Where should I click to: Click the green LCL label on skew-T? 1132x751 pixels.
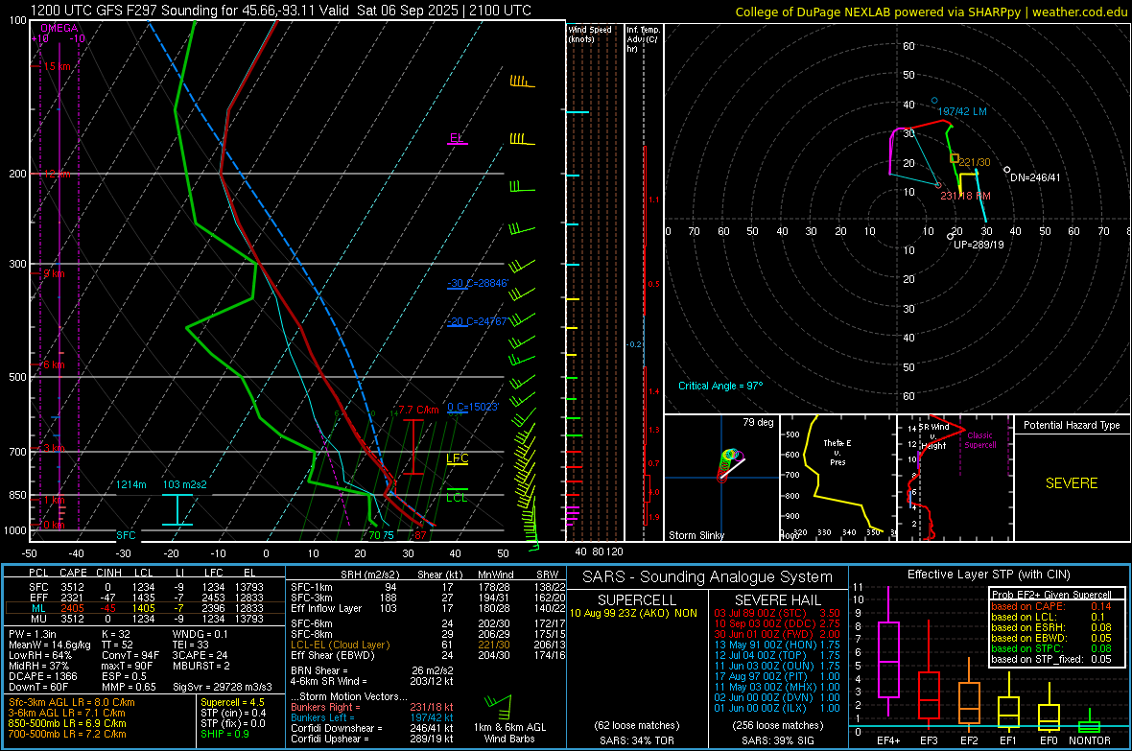457,498
